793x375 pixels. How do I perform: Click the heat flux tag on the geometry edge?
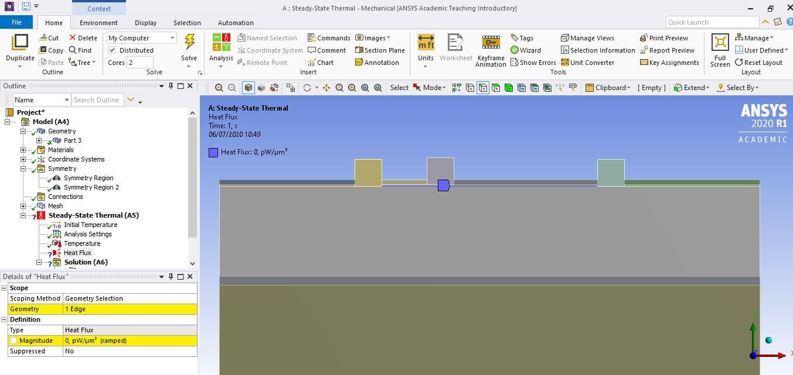(x=444, y=185)
